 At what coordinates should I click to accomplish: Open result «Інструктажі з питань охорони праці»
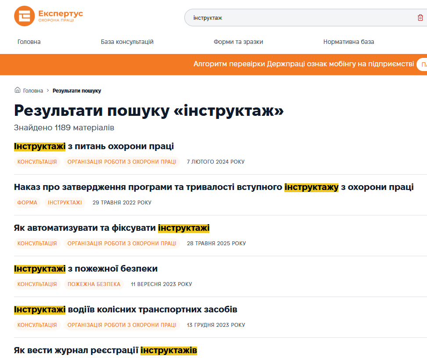pyautogui.click(x=94, y=146)
